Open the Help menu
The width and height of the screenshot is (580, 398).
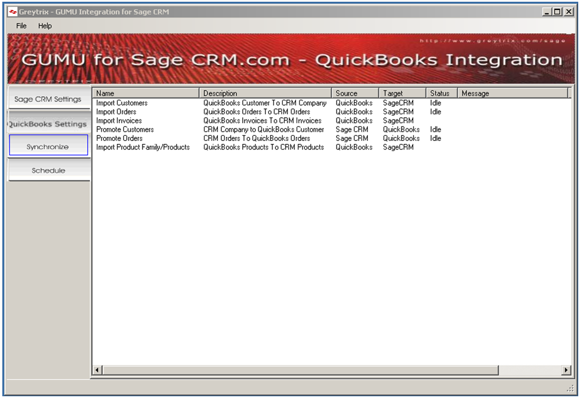coord(45,26)
